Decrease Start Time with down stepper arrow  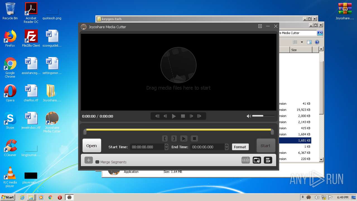coord(167,149)
